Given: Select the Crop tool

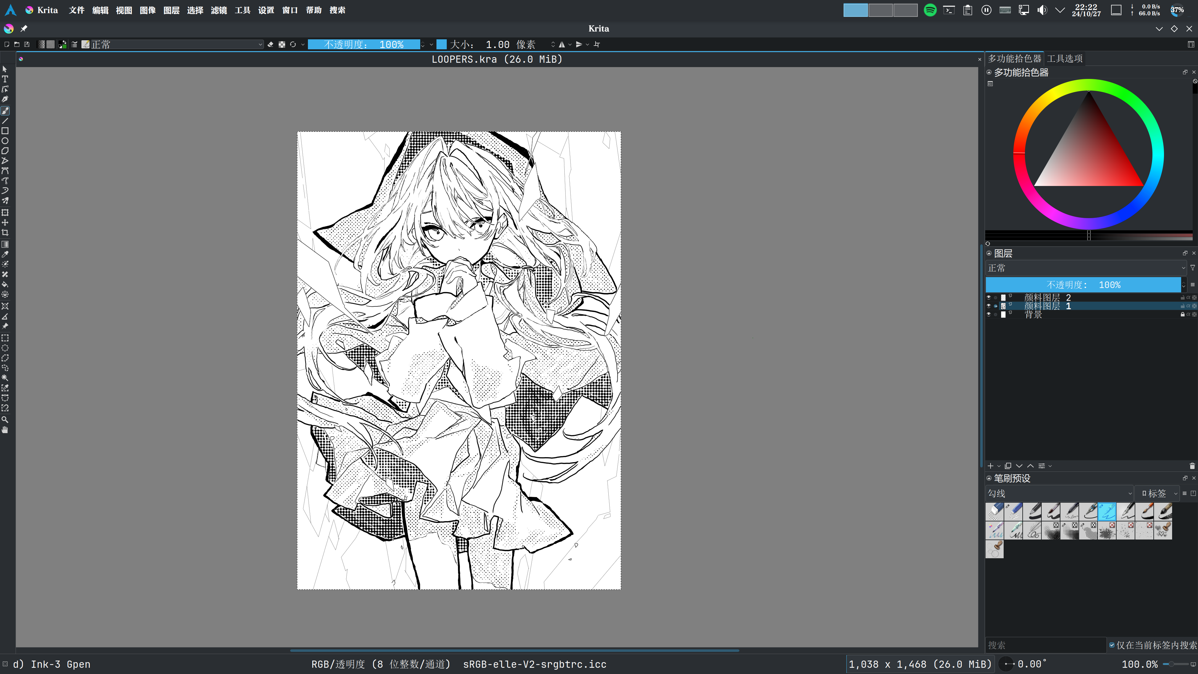Looking at the screenshot, I should pyautogui.click(x=5, y=232).
